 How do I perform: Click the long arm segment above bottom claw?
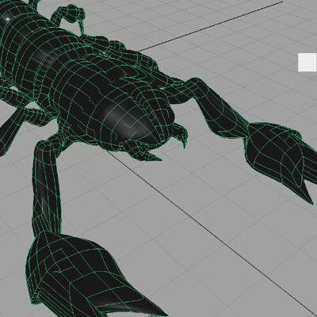47,189
